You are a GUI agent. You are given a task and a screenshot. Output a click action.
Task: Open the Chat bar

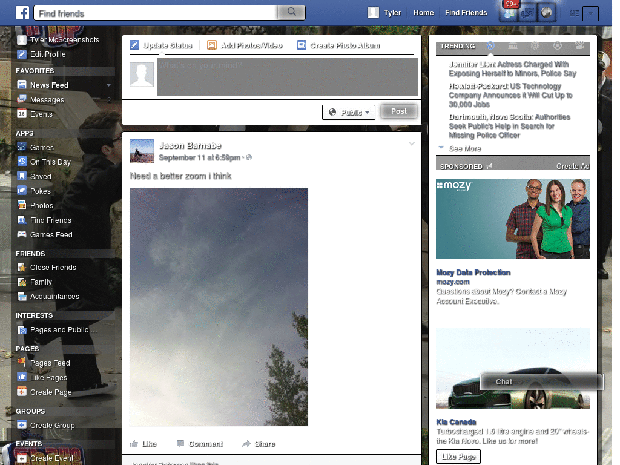[542, 381]
